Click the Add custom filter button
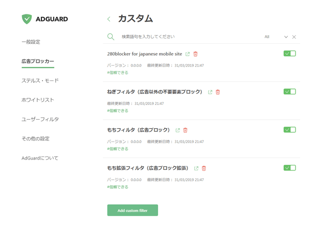 click(x=133, y=210)
